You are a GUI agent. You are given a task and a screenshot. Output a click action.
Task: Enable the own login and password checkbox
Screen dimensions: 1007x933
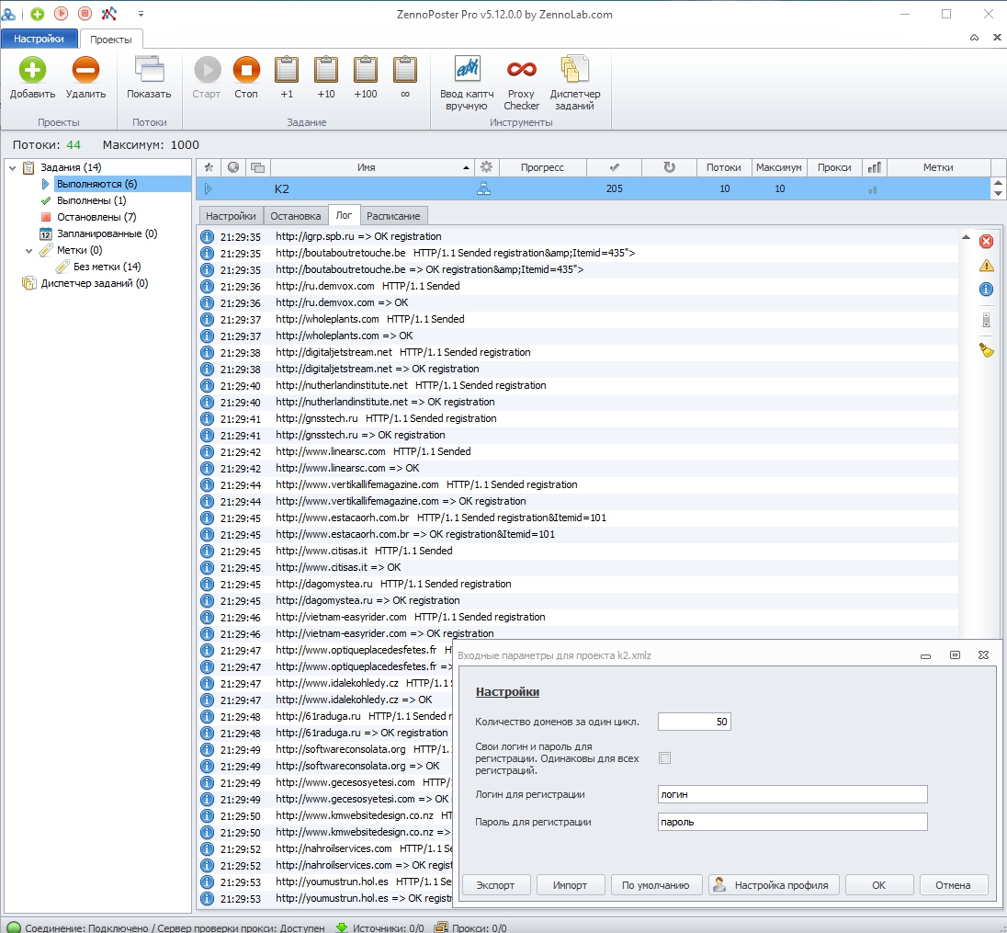664,758
